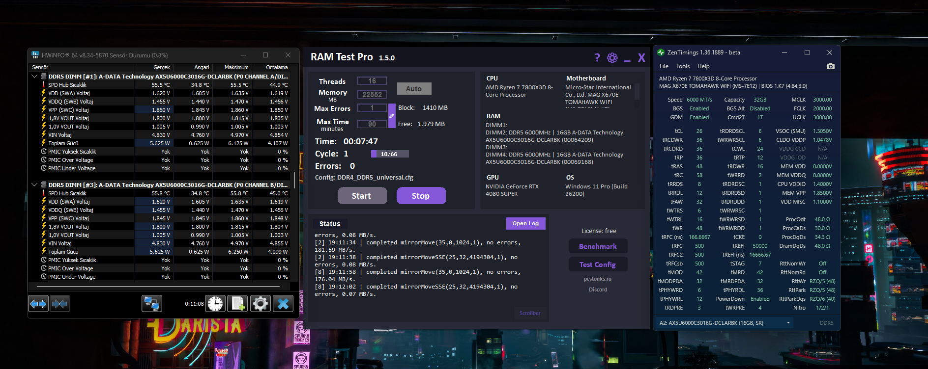Click the Config DDR4_DDR5_universal.cfg text
This screenshot has height=369, width=928.
(364, 178)
